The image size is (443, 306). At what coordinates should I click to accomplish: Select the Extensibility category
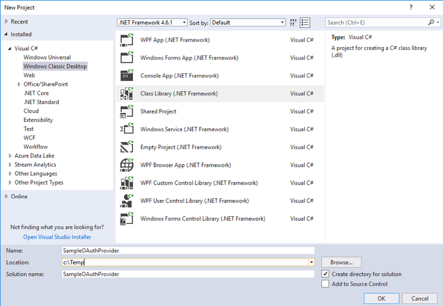[x=38, y=120]
